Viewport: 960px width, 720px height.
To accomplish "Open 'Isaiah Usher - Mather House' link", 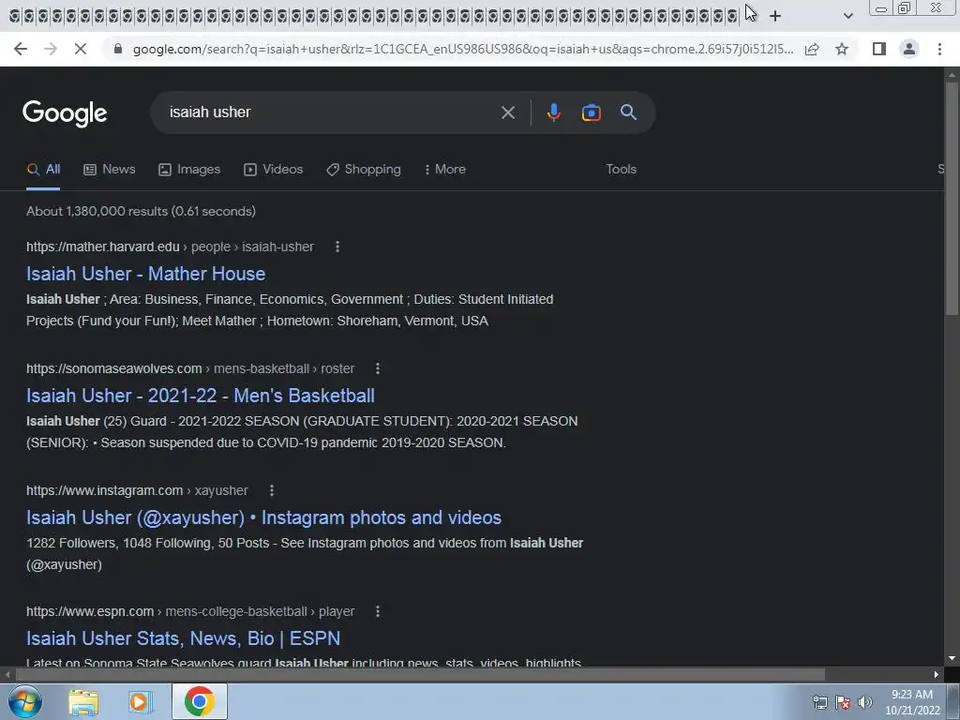I will 145,274.
